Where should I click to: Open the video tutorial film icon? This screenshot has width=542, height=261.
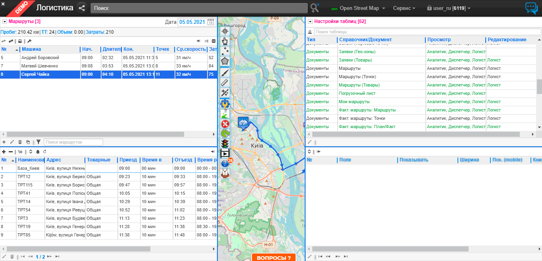(225, 154)
